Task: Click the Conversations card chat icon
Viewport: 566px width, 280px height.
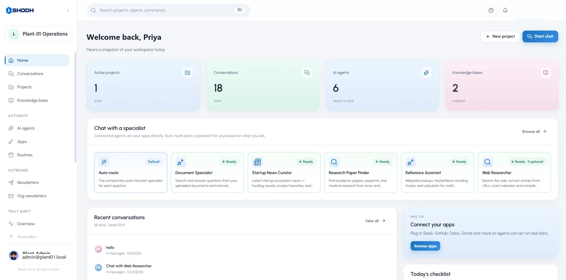Action: coord(307,73)
